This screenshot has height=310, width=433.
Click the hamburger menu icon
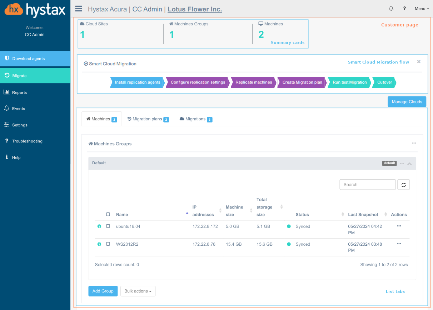coord(79,9)
